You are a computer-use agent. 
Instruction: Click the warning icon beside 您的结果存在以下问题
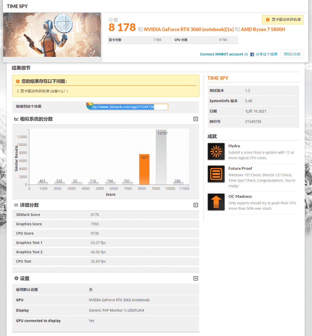point(18,81)
